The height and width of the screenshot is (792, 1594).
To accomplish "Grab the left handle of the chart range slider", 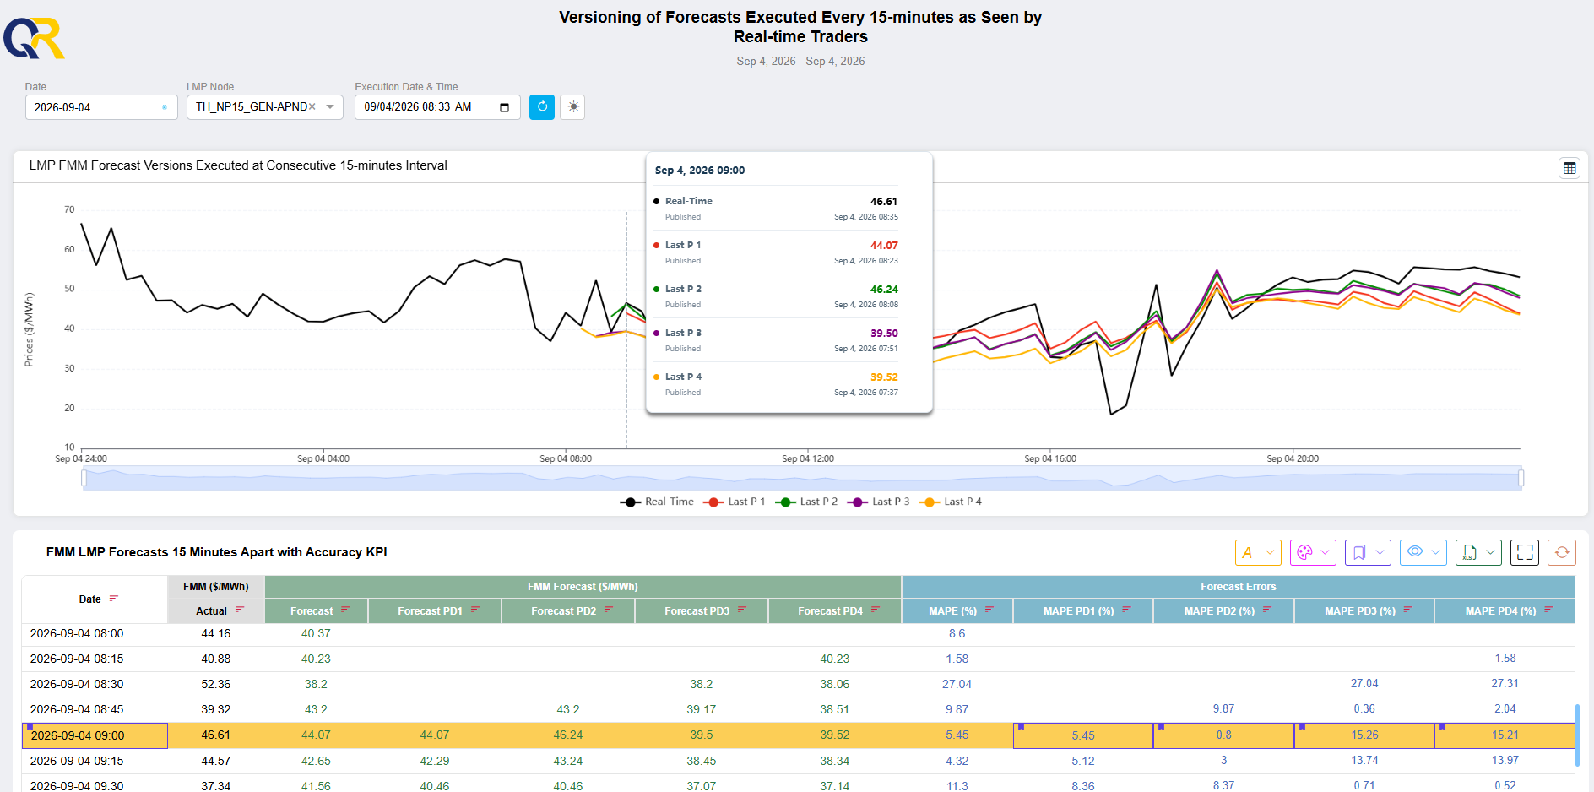I will point(84,478).
